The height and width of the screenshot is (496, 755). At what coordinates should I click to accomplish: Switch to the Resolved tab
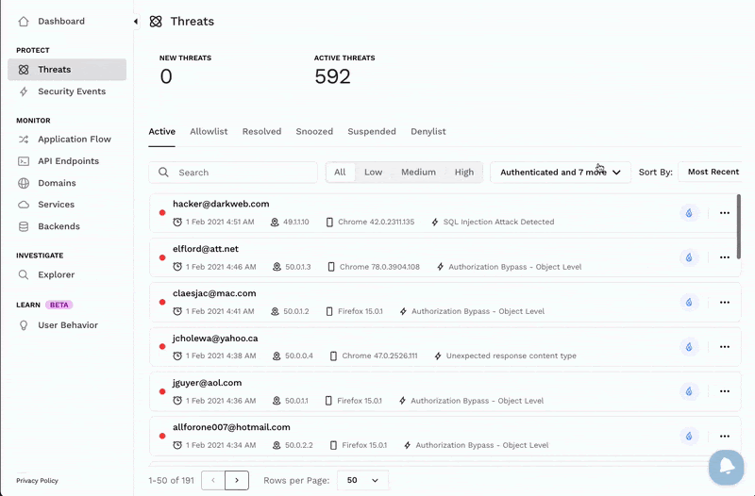[261, 132]
